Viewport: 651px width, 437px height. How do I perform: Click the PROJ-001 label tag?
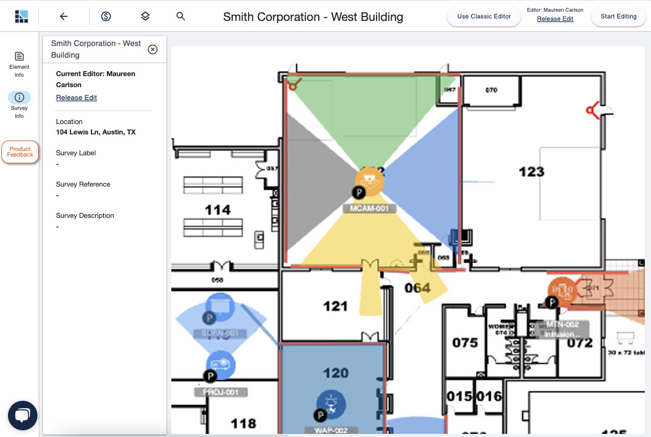[x=221, y=392]
